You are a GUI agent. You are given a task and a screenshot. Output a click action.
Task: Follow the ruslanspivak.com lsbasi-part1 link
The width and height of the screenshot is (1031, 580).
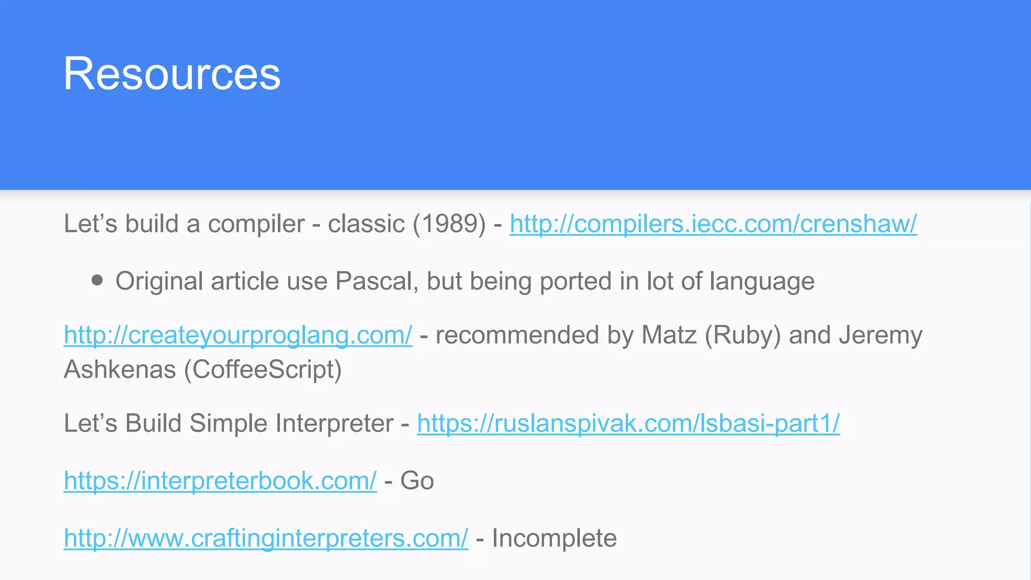point(628,423)
